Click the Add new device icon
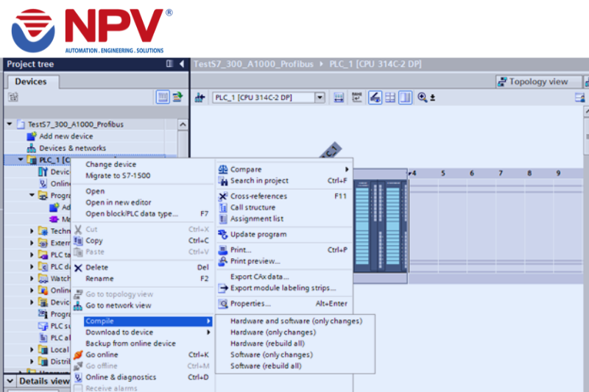 tap(31, 136)
